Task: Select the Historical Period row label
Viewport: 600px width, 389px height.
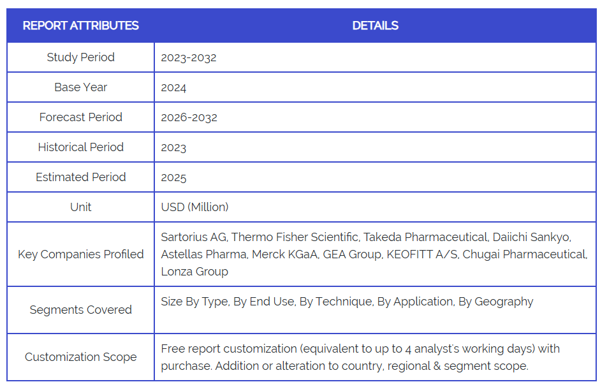Action: point(80,147)
